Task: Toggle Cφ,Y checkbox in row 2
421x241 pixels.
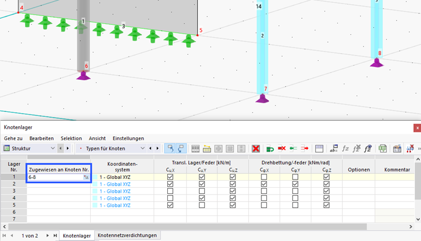Action: coord(295,184)
